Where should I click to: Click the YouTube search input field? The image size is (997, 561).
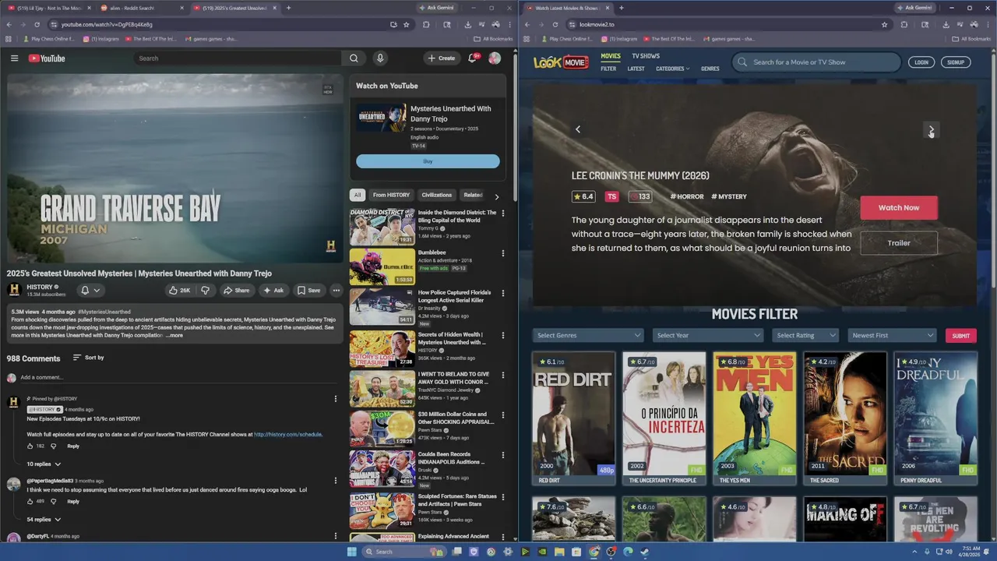point(238,58)
